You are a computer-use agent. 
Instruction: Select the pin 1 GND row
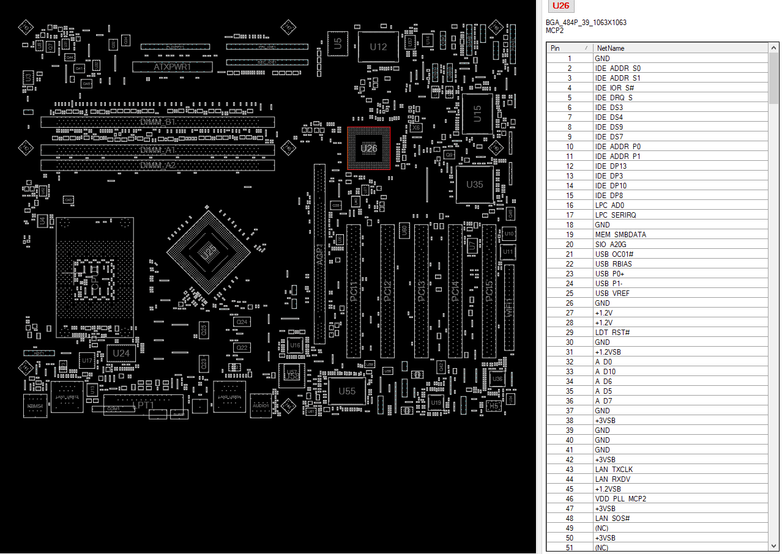[658, 59]
